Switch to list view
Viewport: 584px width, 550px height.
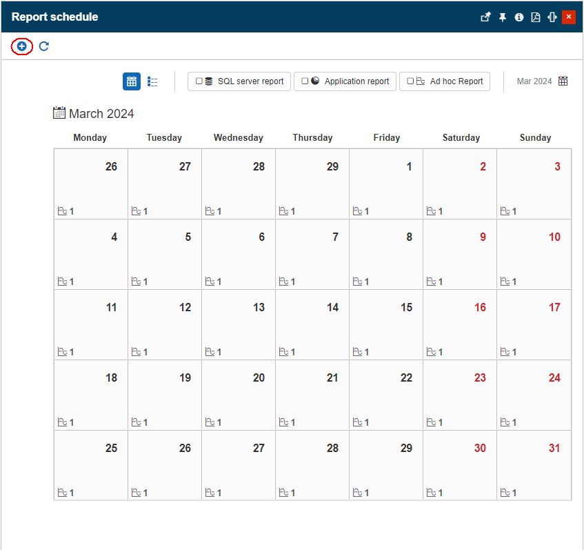pos(152,81)
